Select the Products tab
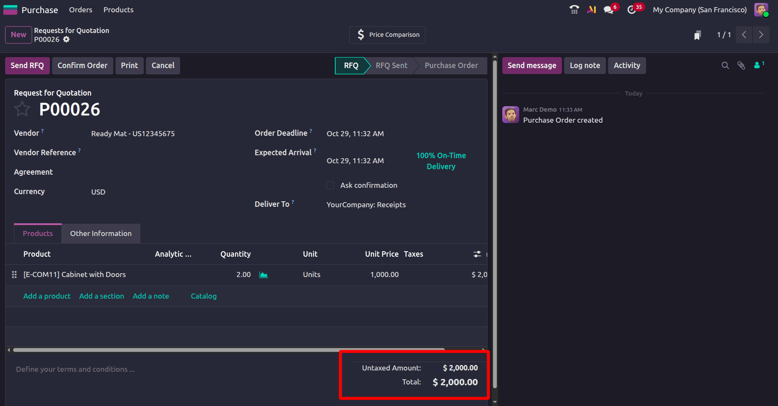Image resolution: width=778 pixels, height=406 pixels. tap(38, 233)
